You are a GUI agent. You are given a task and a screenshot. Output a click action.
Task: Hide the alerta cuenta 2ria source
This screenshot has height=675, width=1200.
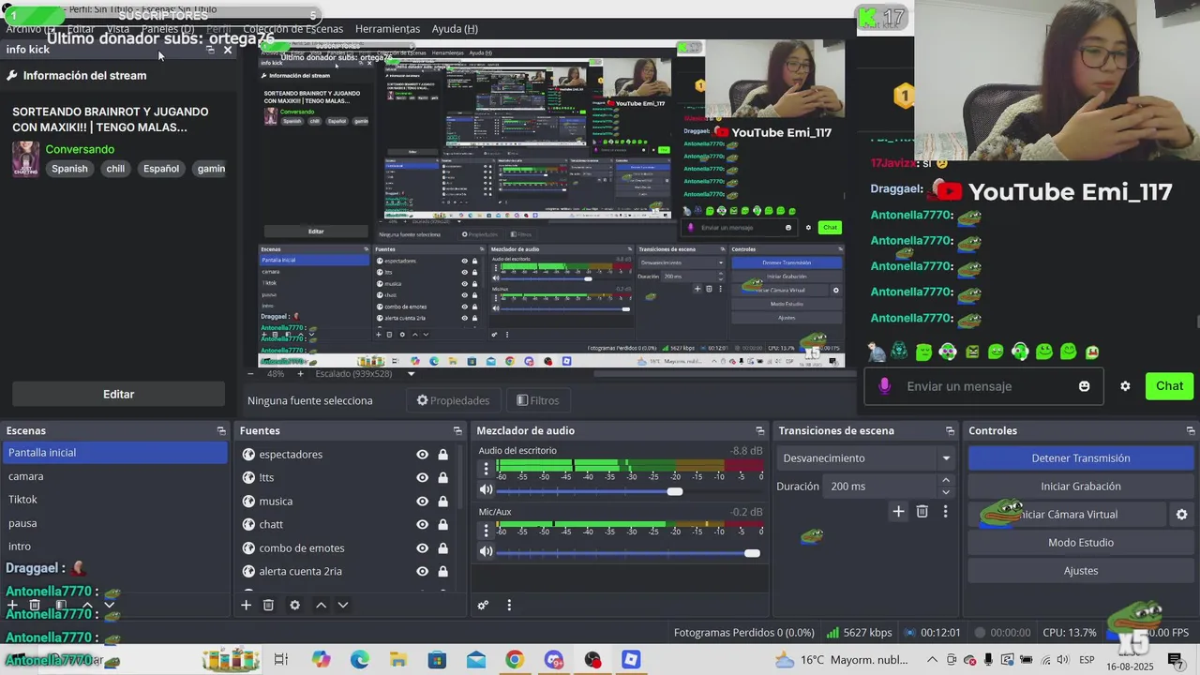(422, 572)
